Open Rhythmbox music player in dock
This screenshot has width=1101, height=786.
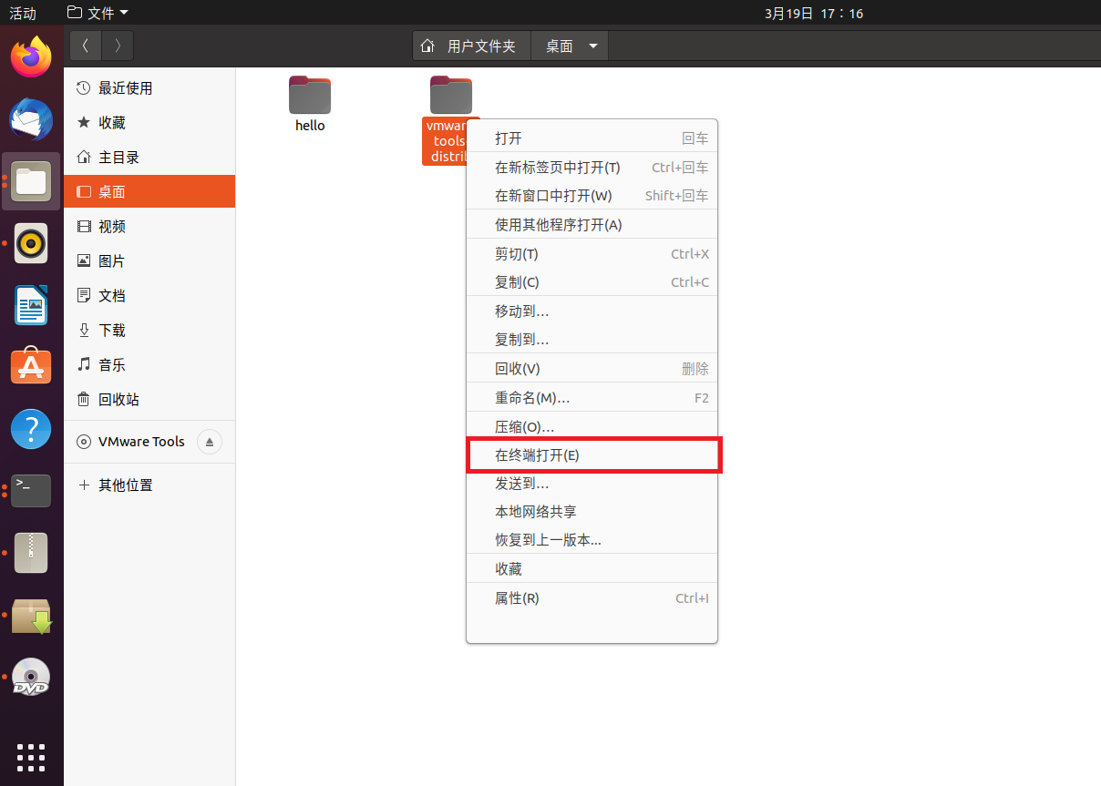(31, 243)
